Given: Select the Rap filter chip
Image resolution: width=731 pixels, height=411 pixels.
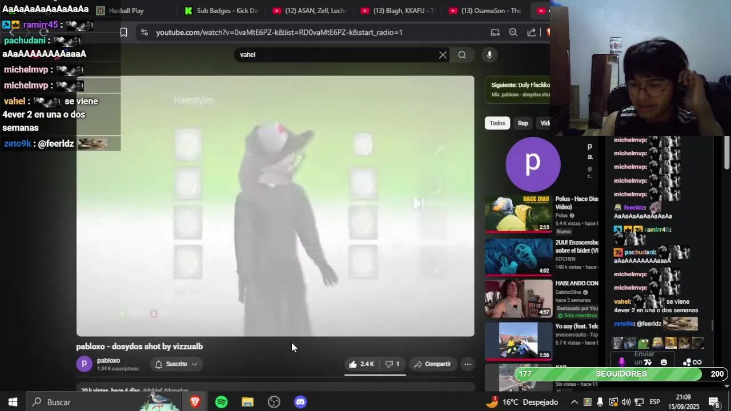Looking at the screenshot, I should [523, 123].
